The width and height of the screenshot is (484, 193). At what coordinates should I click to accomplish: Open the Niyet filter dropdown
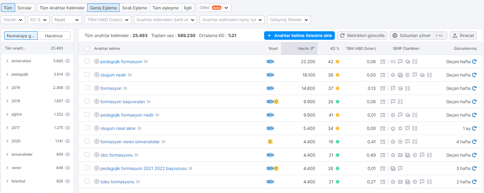[x=67, y=20]
